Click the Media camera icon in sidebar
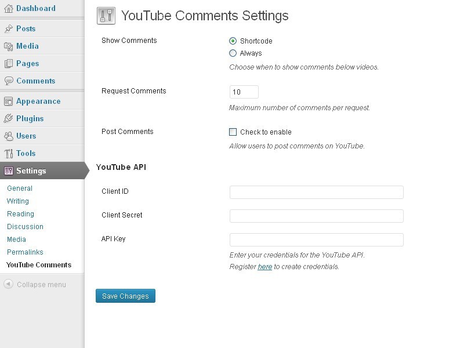This screenshot has height=348, width=464. 9,46
